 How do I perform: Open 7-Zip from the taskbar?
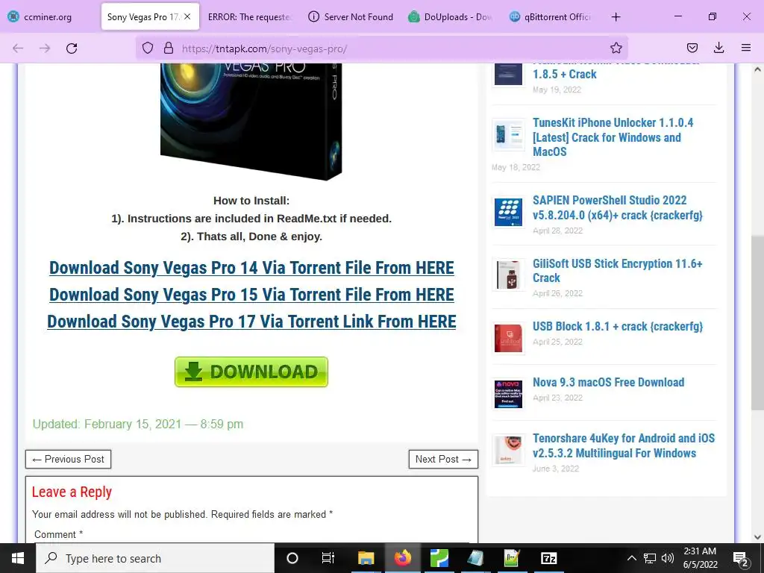(548, 558)
